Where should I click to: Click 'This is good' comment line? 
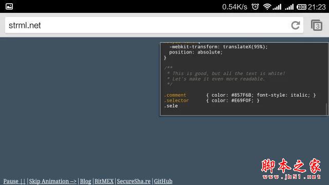point(226,73)
